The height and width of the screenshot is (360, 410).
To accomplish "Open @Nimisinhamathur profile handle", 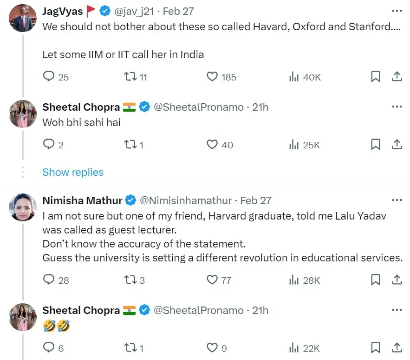I will pos(186,200).
